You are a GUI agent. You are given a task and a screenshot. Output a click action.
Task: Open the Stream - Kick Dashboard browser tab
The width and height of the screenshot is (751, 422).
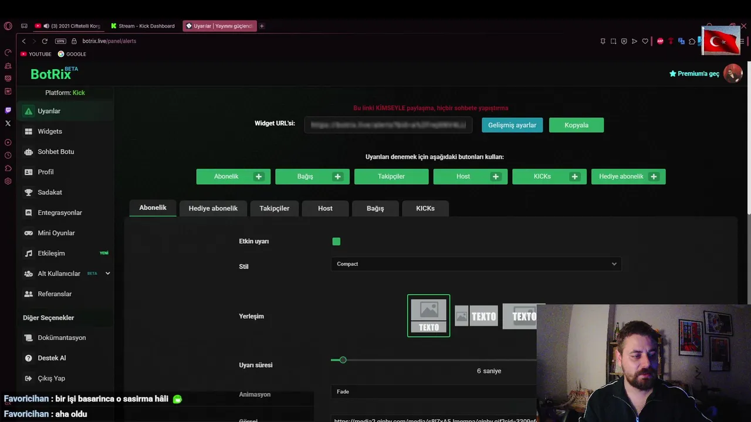[x=144, y=26]
